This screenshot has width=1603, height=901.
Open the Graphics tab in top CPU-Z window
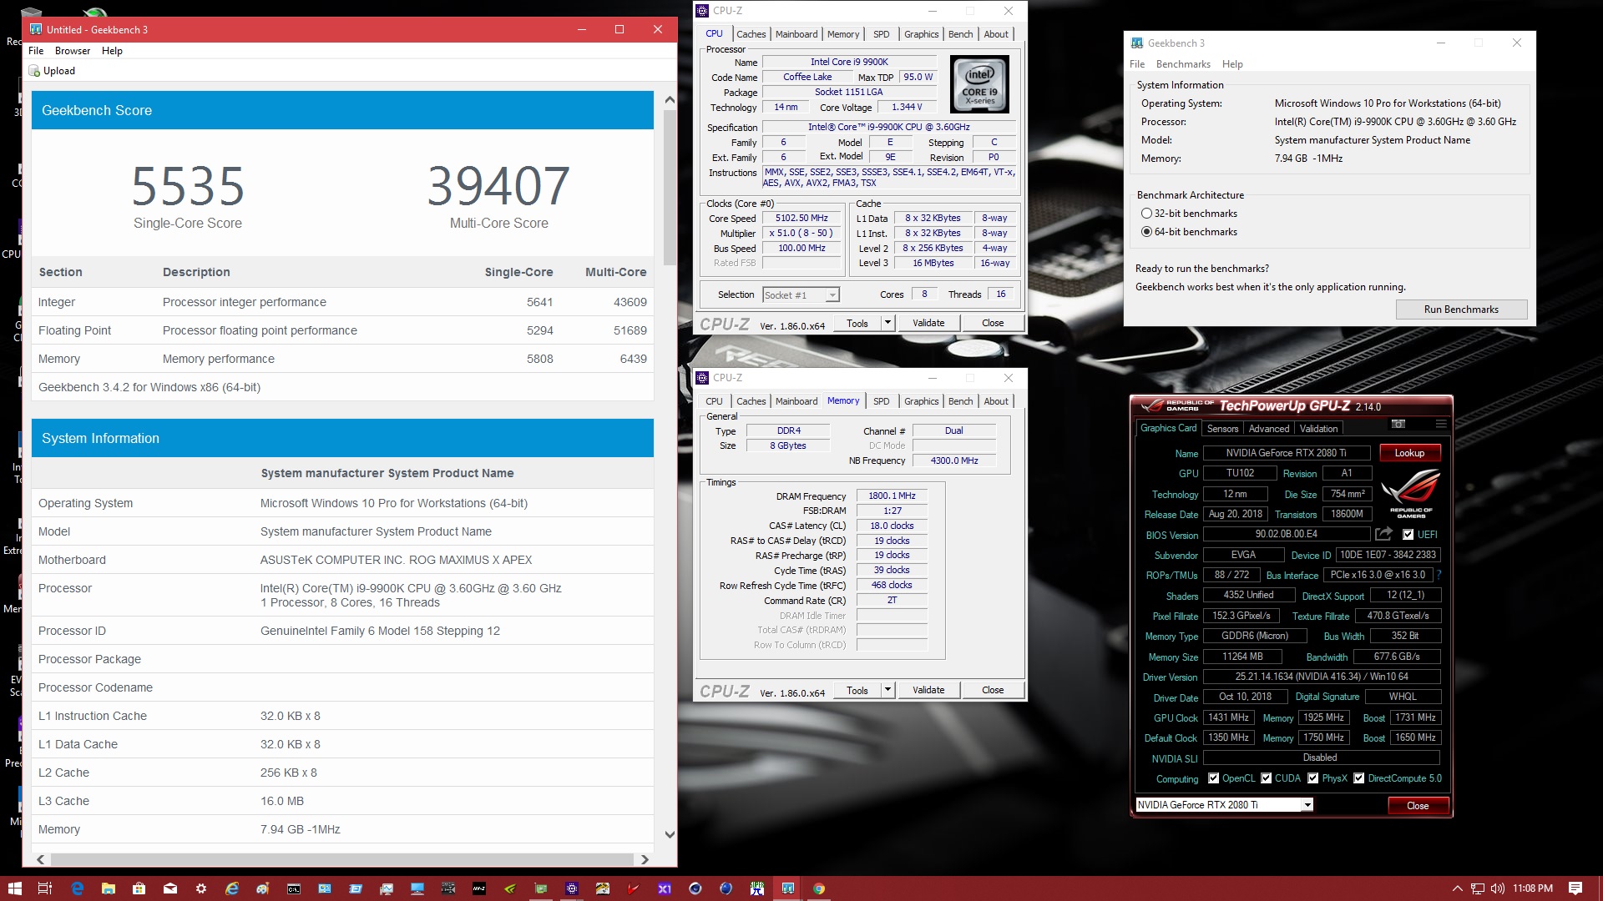pyautogui.click(x=921, y=34)
